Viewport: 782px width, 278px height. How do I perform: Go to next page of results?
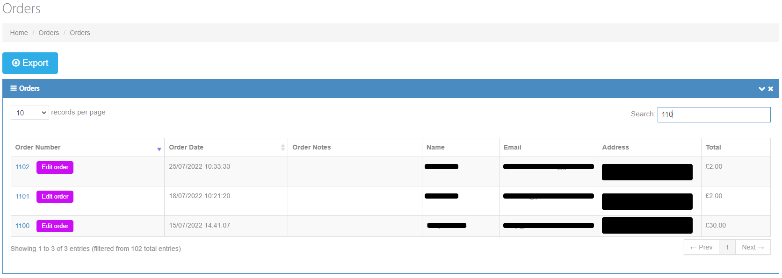[753, 247]
